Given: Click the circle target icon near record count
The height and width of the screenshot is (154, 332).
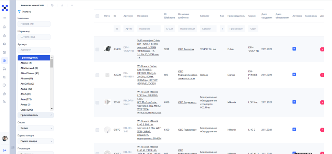Looking at the screenshot, I should (x=52, y=5).
